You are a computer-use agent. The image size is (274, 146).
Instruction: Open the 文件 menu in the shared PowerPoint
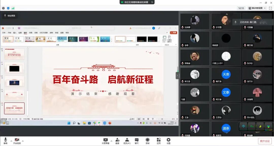[x=4, y=33]
